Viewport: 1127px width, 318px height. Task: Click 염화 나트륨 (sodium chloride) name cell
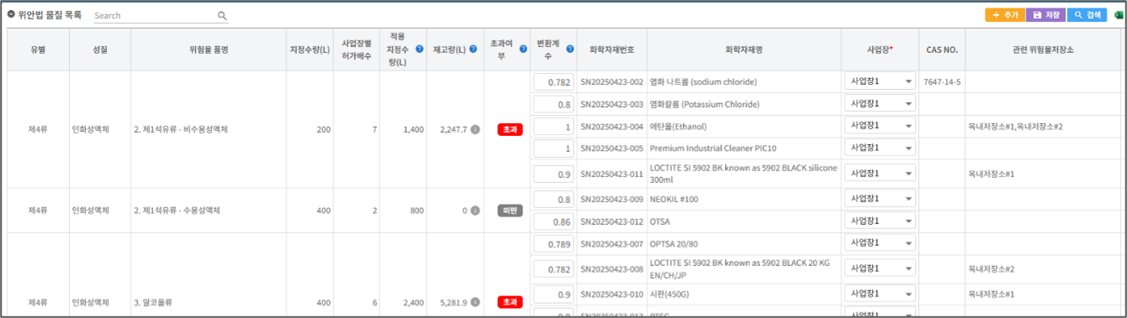coord(743,82)
